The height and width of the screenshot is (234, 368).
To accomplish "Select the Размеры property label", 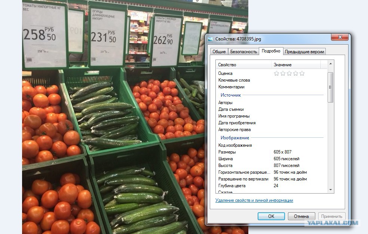I will tap(227, 152).
